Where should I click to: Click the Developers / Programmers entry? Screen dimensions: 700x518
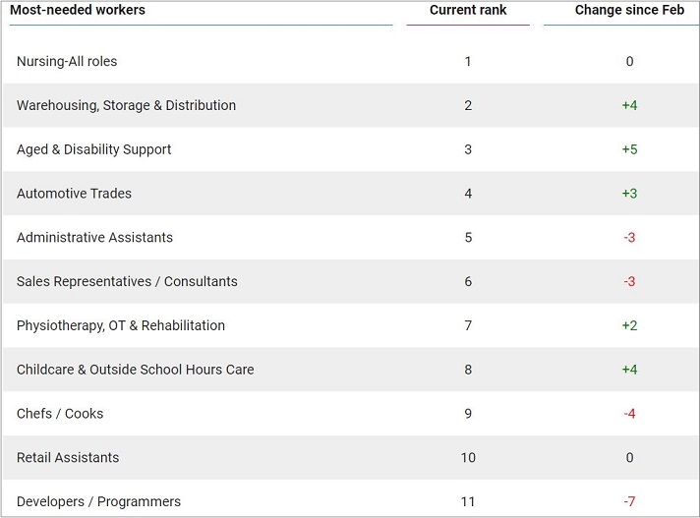click(98, 501)
